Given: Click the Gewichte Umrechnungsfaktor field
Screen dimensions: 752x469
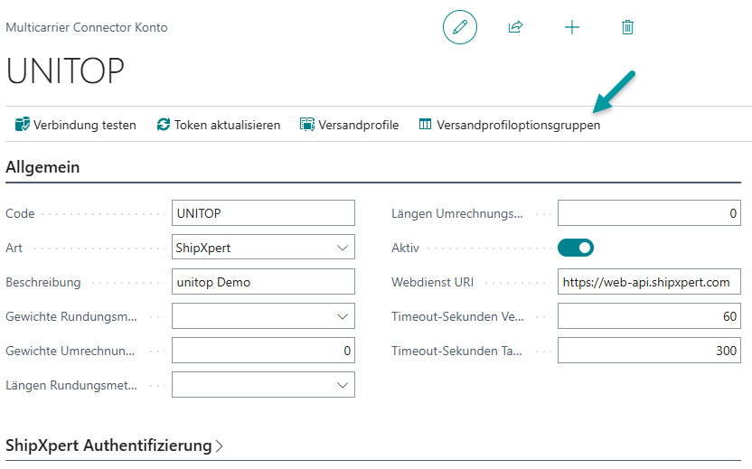Looking at the screenshot, I should pyautogui.click(x=263, y=351).
